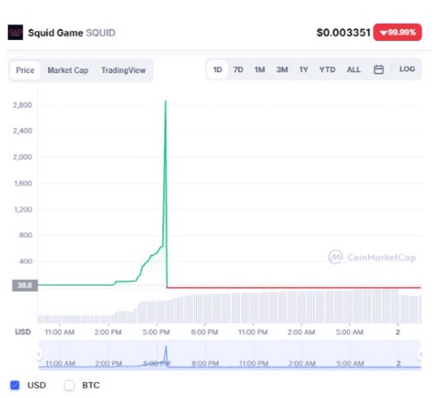Click the Squid Game coin logo icon

click(15, 32)
